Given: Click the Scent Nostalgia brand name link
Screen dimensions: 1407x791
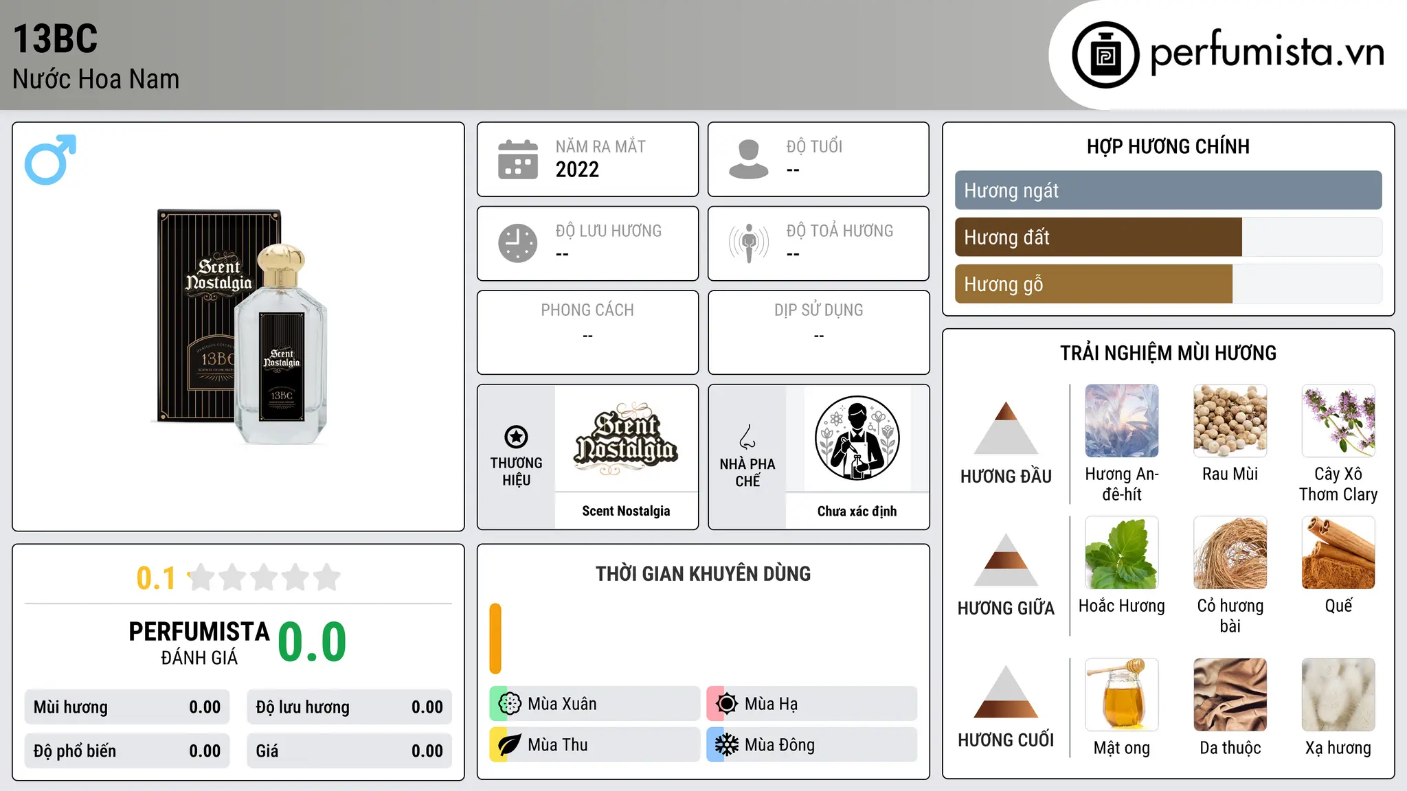Looking at the screenshot, I should point(626,511).
